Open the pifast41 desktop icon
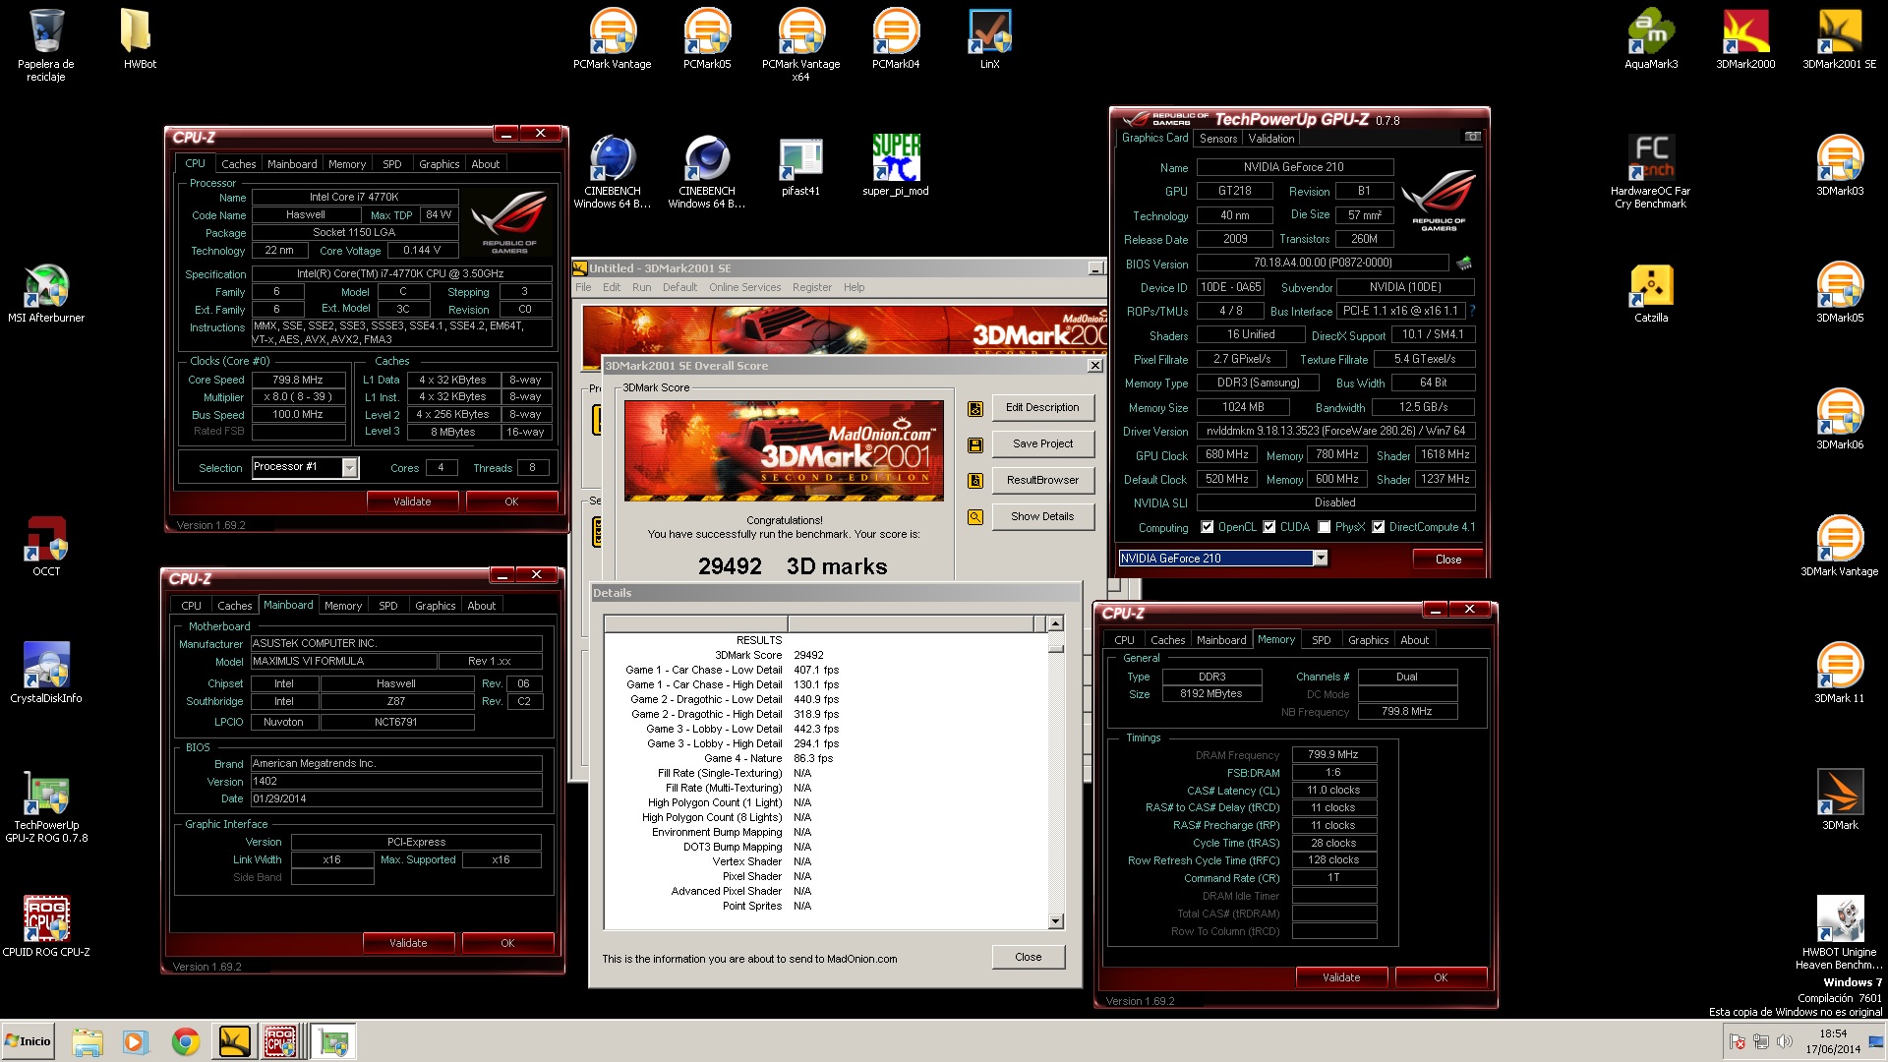1888x1062 pixels. tap(800, 165)
